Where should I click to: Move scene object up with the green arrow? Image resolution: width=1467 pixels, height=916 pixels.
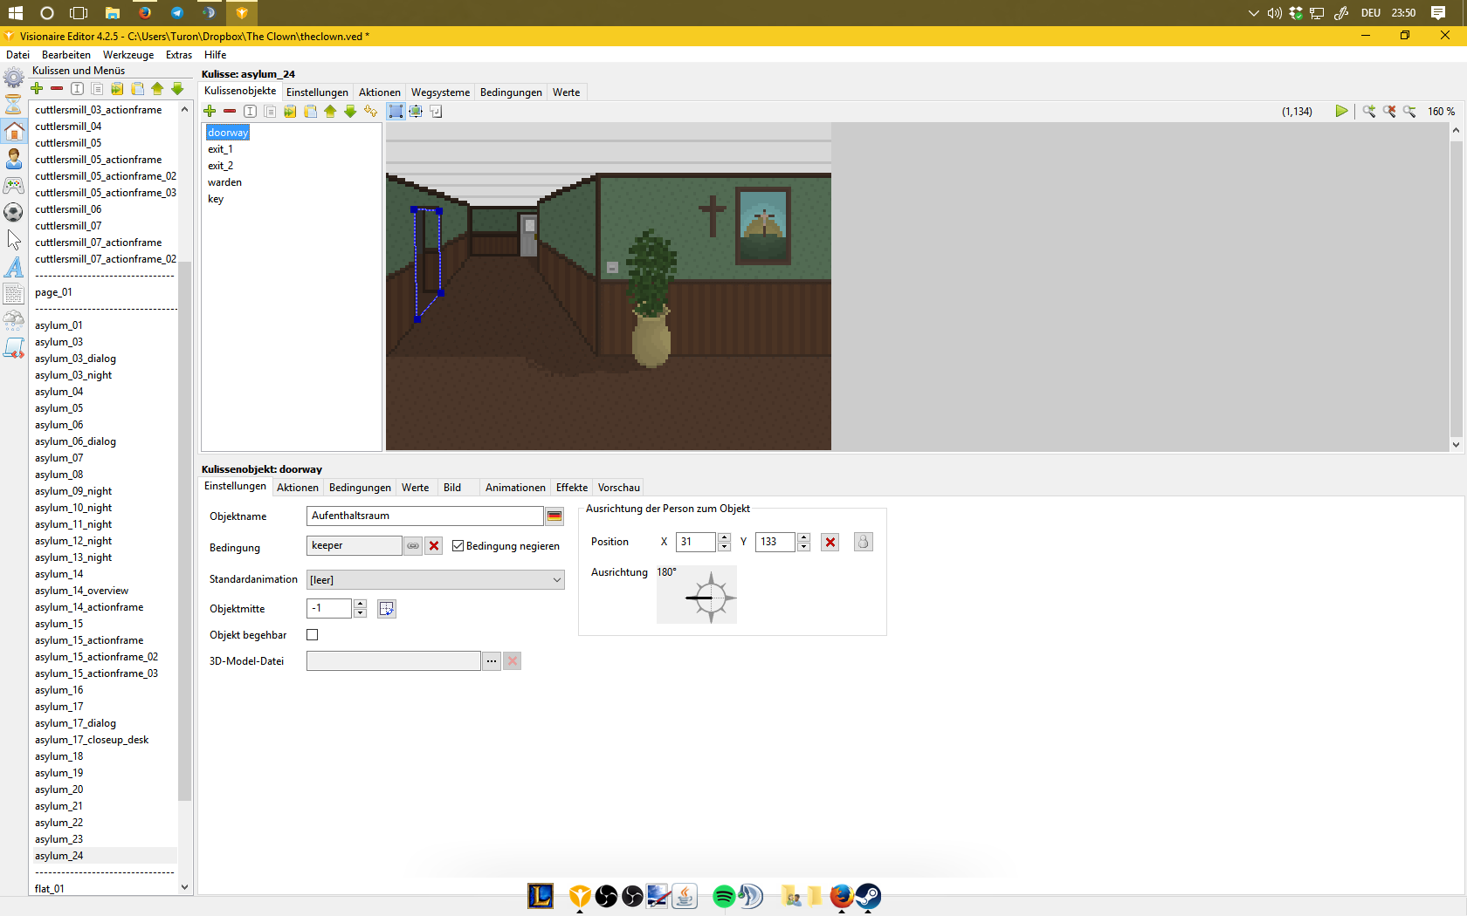click(x=330, y=111)
